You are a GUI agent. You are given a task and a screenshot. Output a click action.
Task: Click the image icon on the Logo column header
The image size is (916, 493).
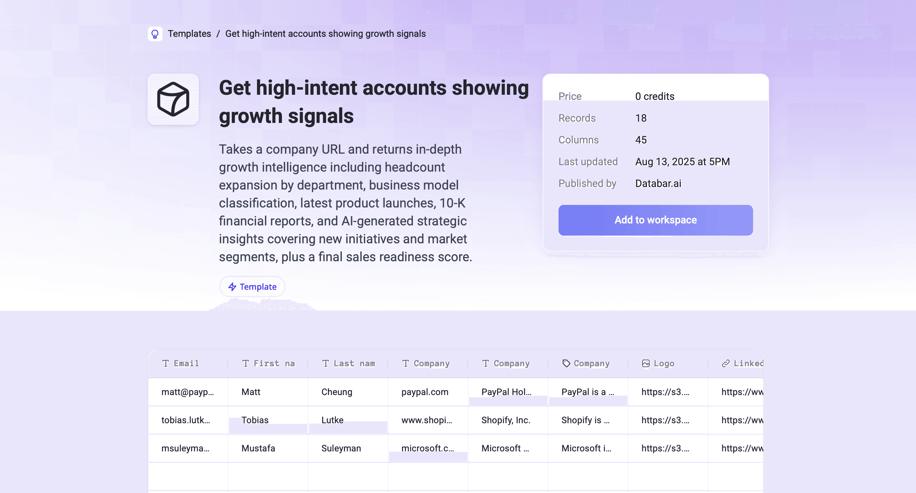646,363
